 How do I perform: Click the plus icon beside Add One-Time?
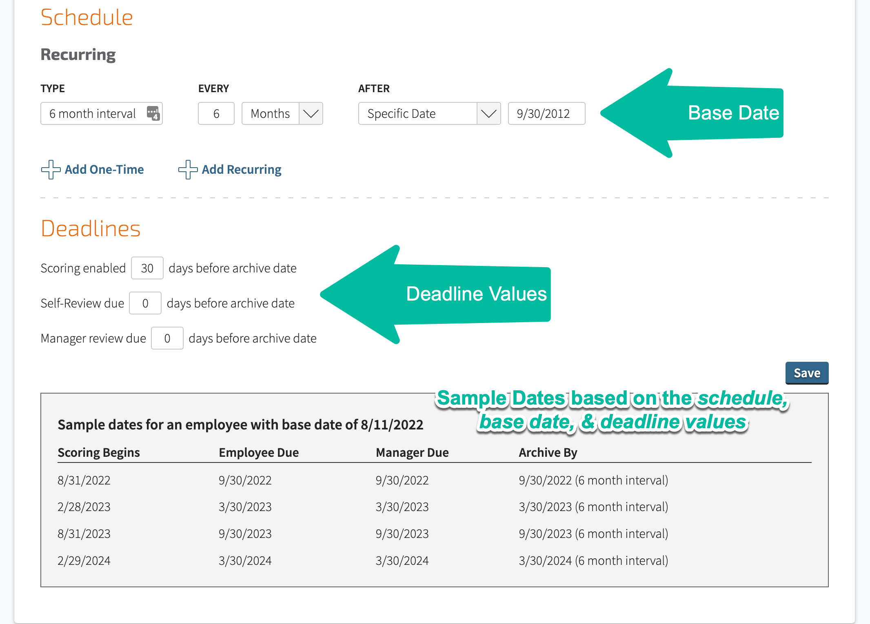pyautogui.click(x=50, y=170)
